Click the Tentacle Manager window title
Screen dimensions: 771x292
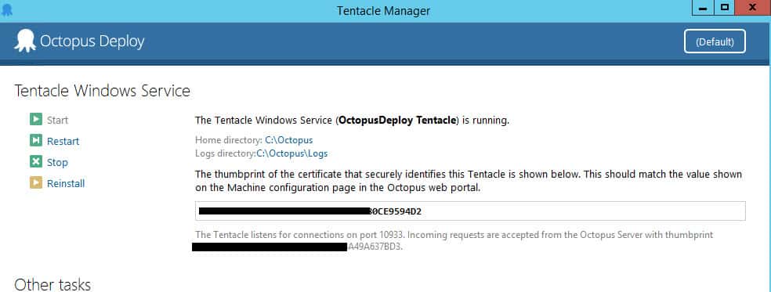click(383, 11)
